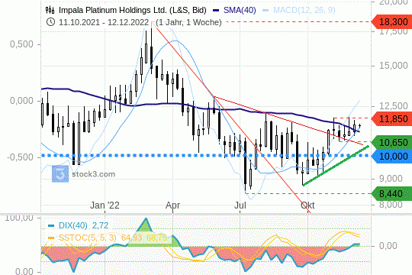Click the thick green uptrend line

(x=336, y=166)
